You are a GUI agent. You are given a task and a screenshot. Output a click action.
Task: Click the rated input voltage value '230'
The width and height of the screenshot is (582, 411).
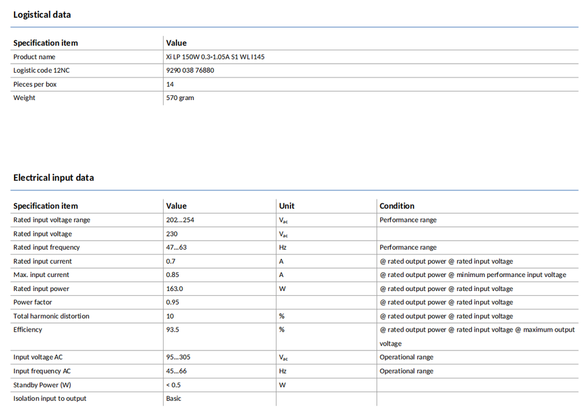[172, 234]
